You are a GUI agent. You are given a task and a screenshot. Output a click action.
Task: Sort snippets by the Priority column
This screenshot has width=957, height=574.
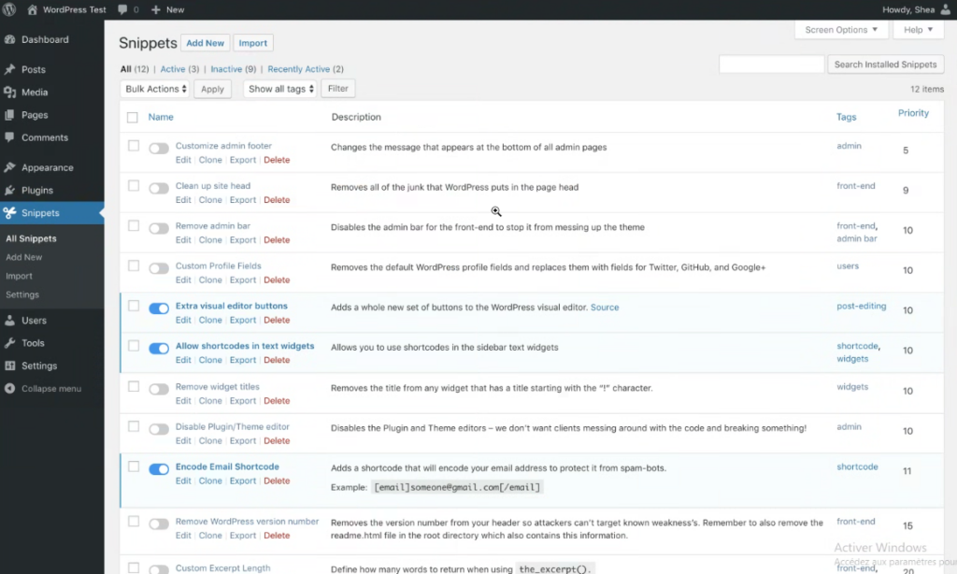[913, 113]
